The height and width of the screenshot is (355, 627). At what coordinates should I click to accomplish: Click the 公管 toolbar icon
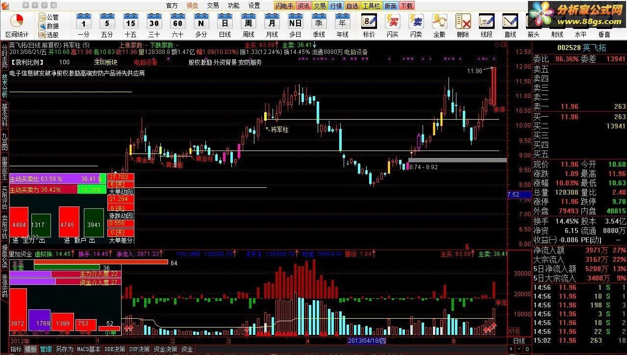(48, 17)
